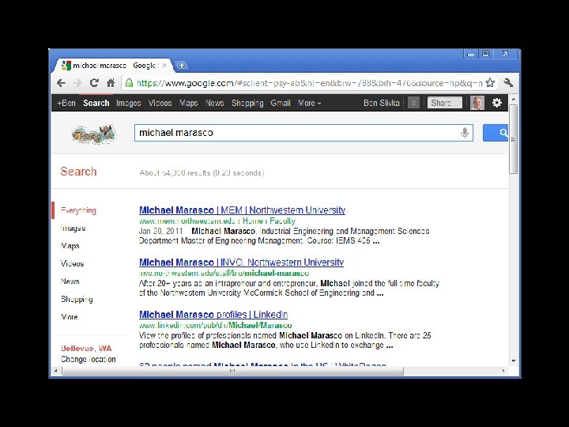Filter results by Shopping in sidebar
The image size is (569, 427).
click(77, 299)
